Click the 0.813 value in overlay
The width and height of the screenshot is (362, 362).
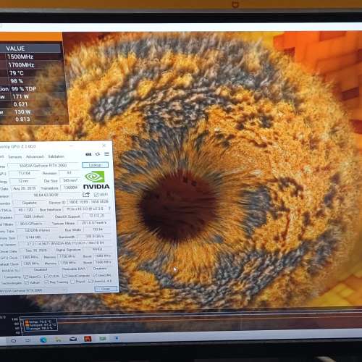click(x=22, y=119)
